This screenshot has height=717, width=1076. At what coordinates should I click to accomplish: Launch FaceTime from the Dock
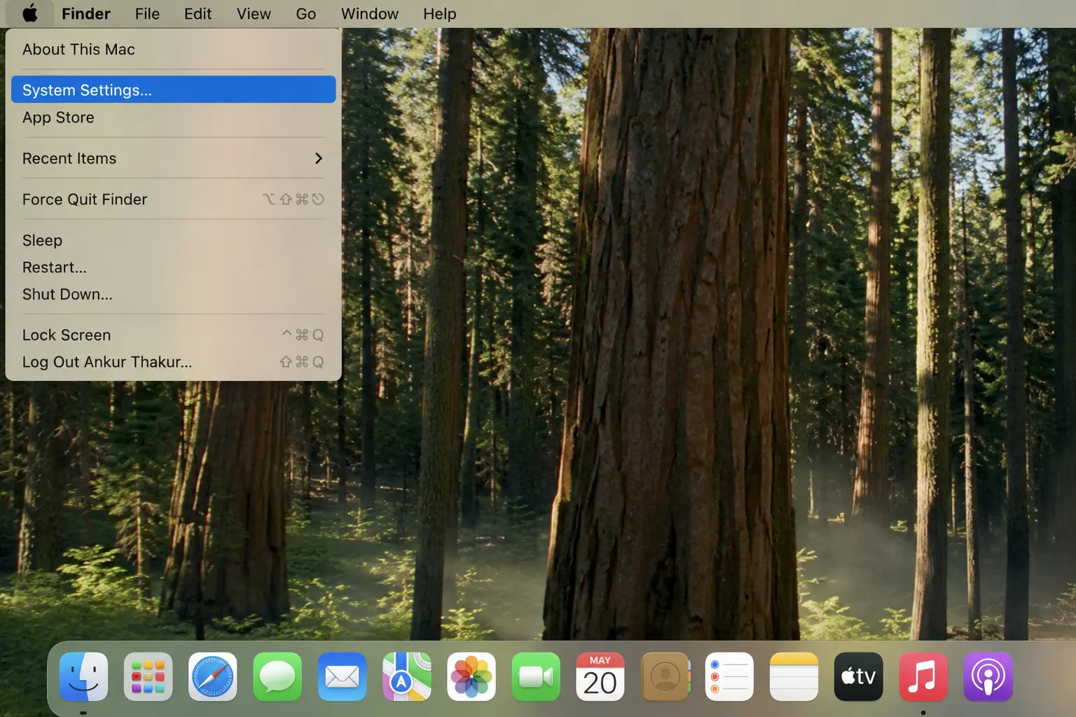click(x=536, y=676)
